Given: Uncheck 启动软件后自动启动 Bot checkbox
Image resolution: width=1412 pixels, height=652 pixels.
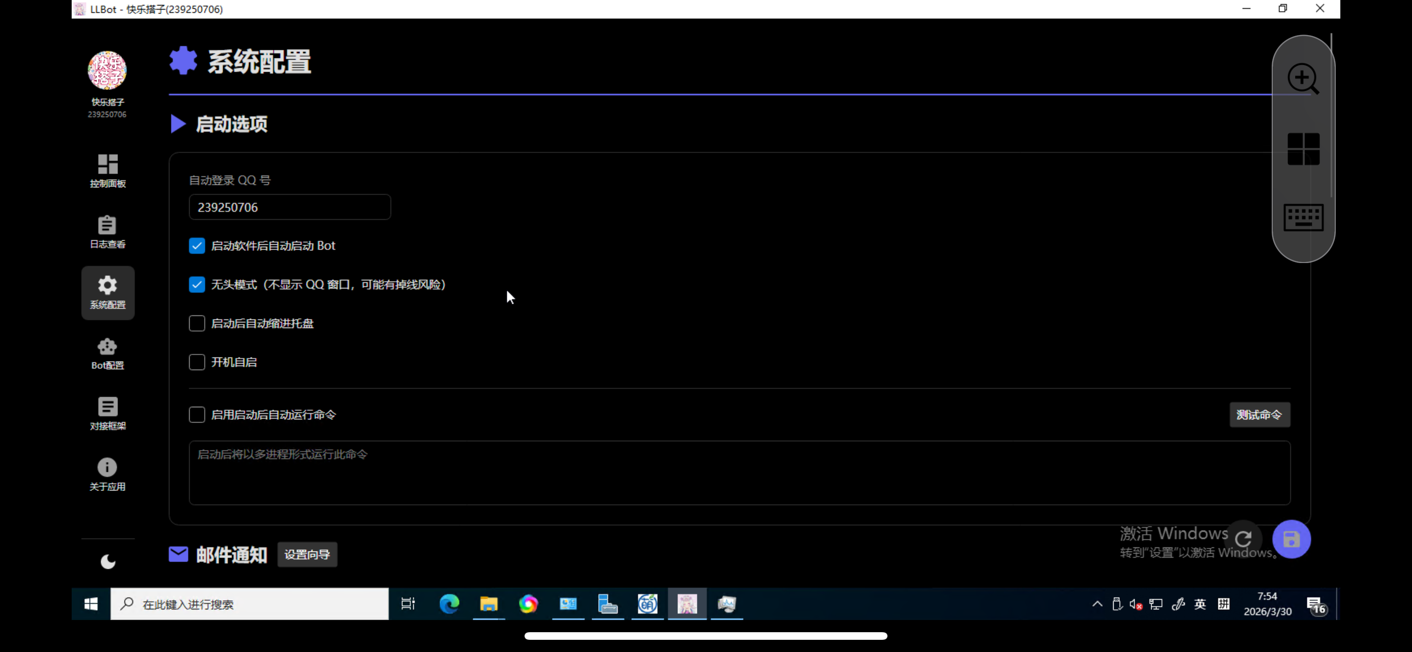Looking at the screenshot, I should tap(197, 246).
